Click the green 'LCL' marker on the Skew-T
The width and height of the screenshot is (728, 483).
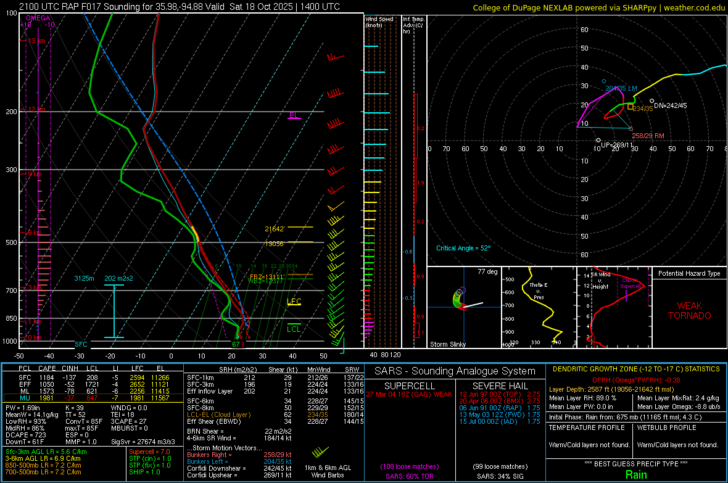click(294, 329)
